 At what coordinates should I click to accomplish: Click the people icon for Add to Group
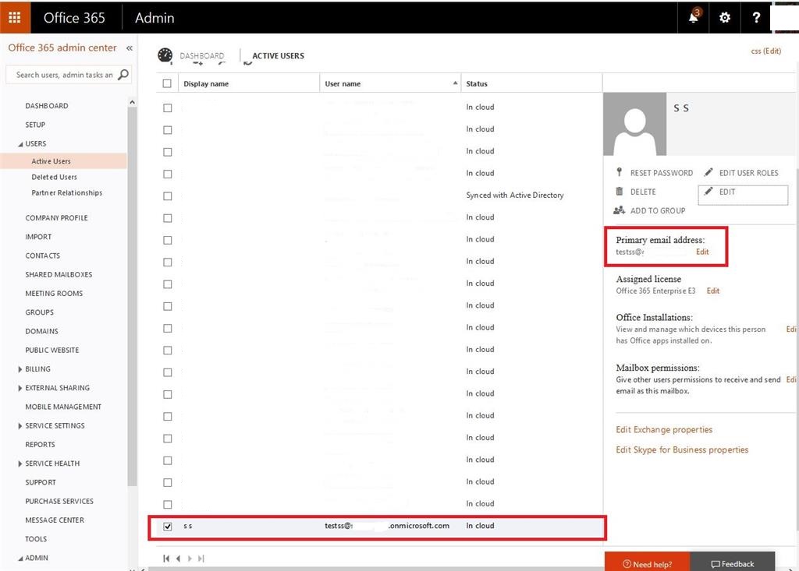tap(619, 210)
